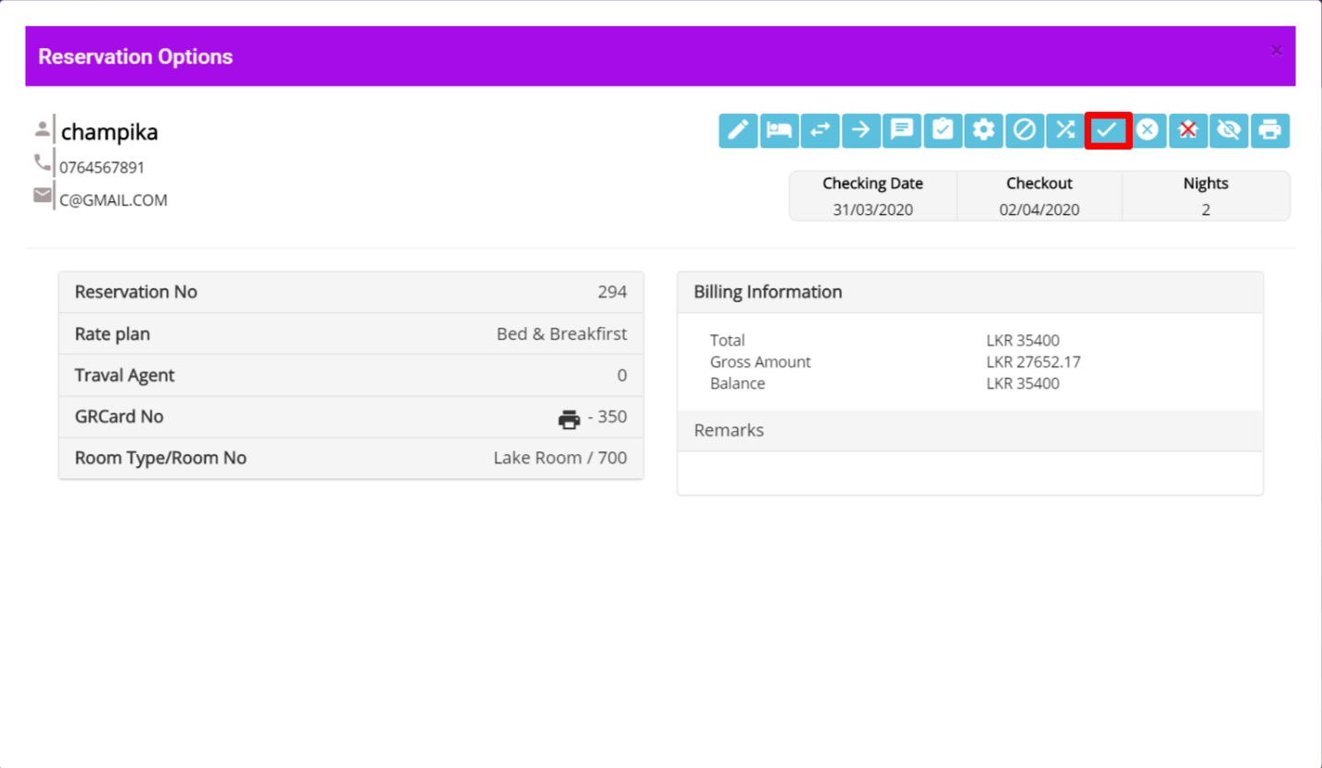Click the two-way swap arrows icon
Screen dimensions: 1322x768
820,130
